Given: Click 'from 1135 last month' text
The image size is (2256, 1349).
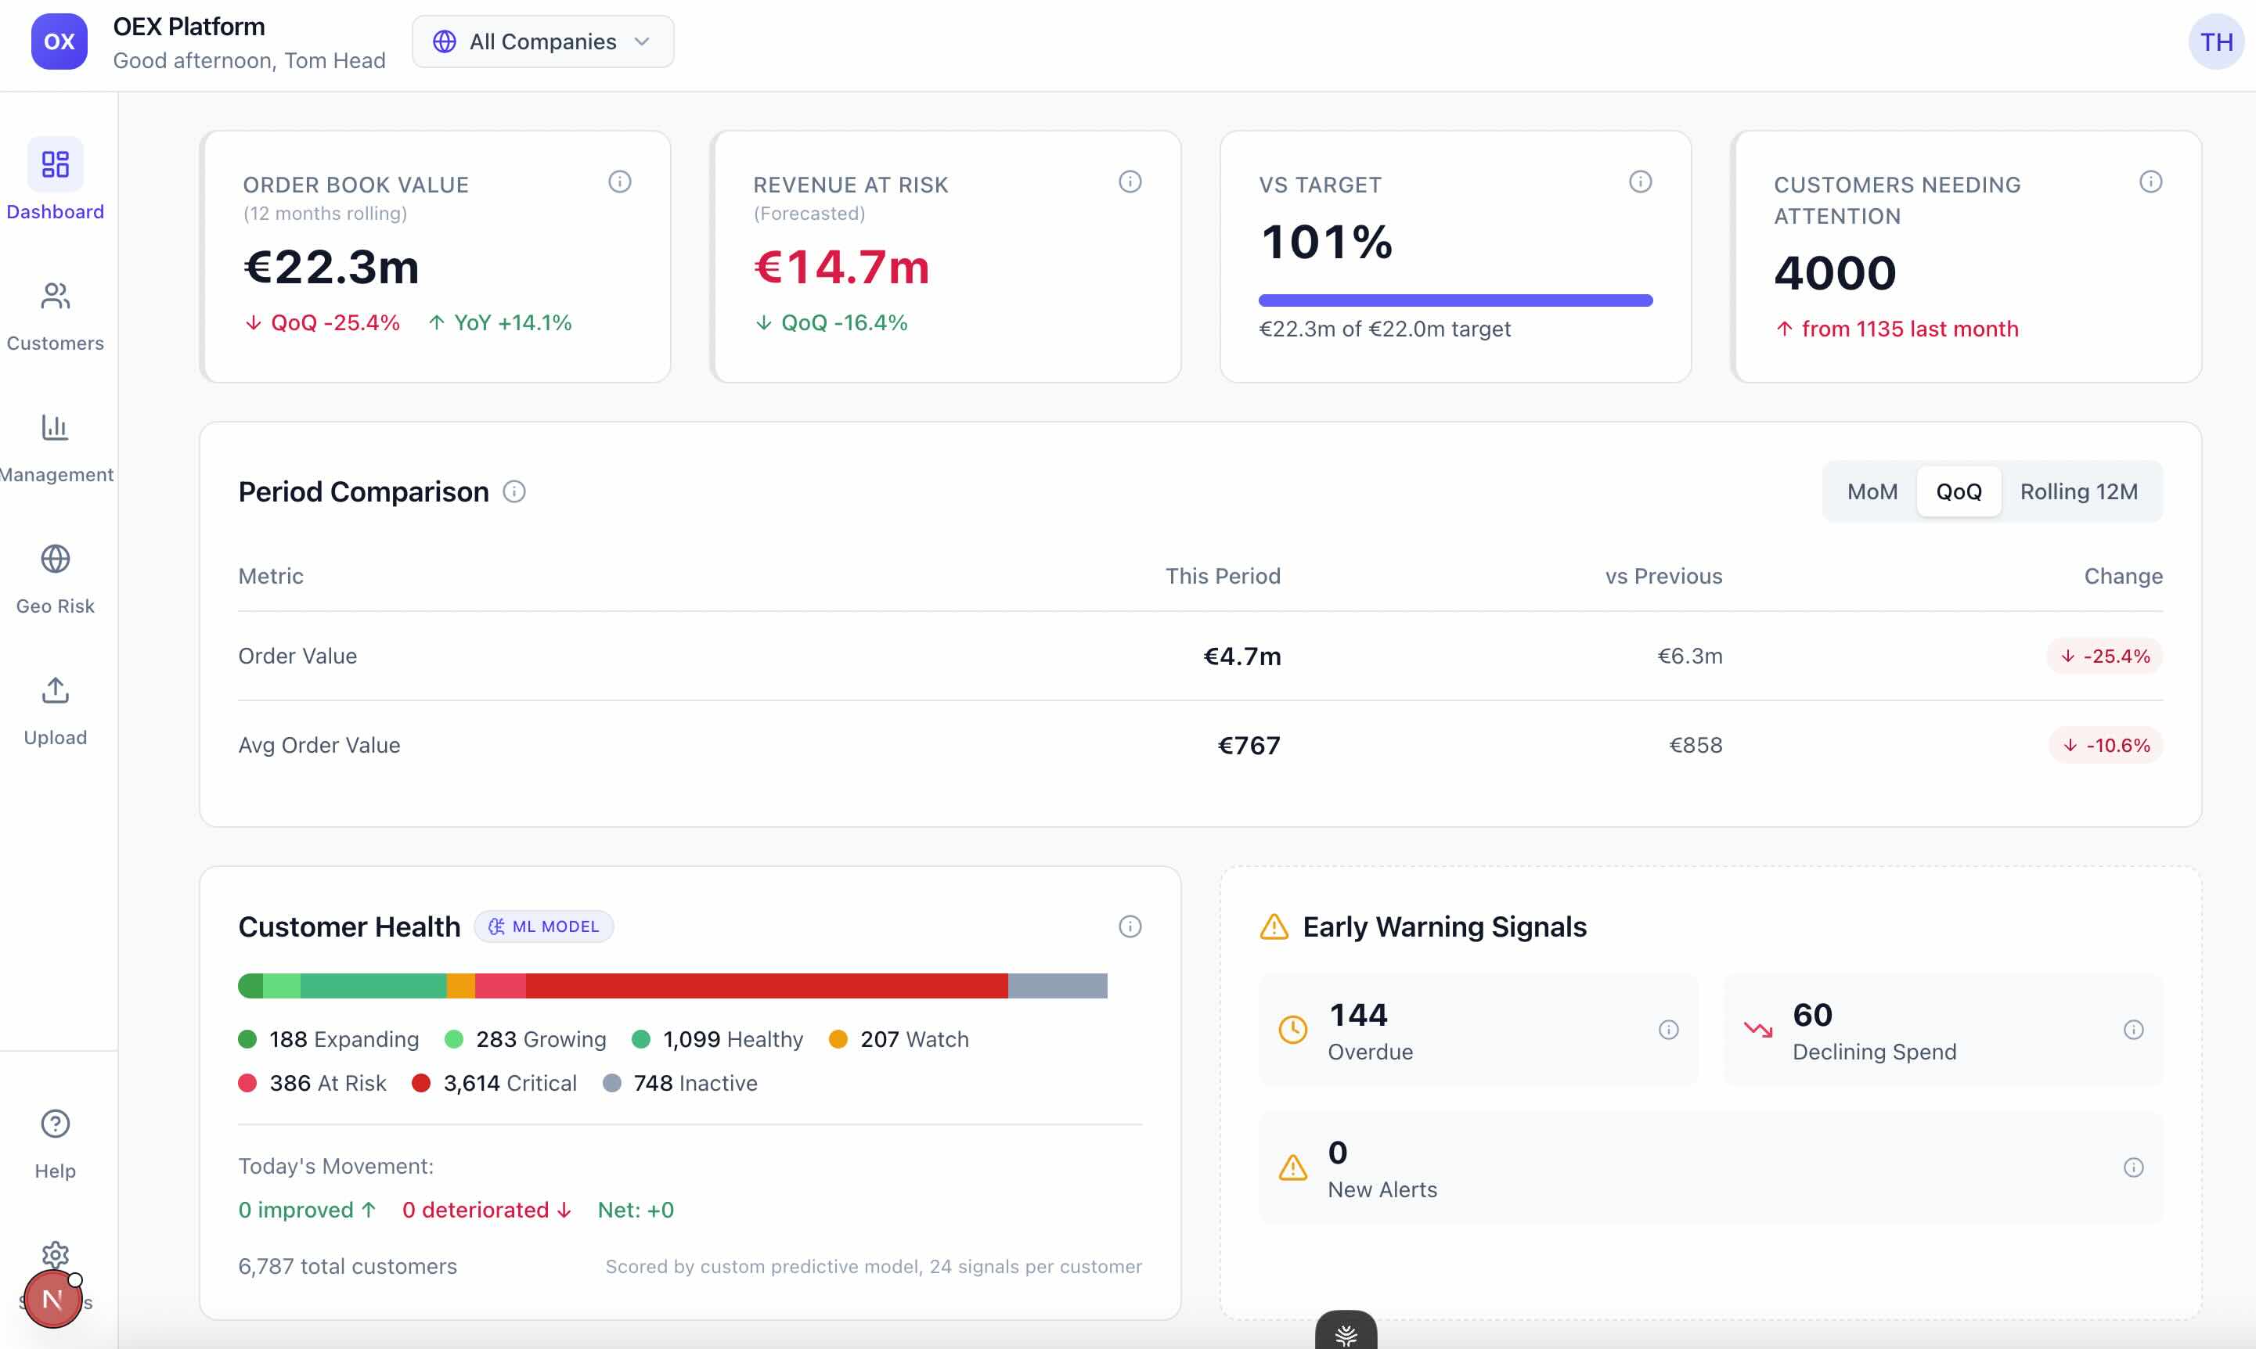Looking at the screenshot, I should (1909, 329).
